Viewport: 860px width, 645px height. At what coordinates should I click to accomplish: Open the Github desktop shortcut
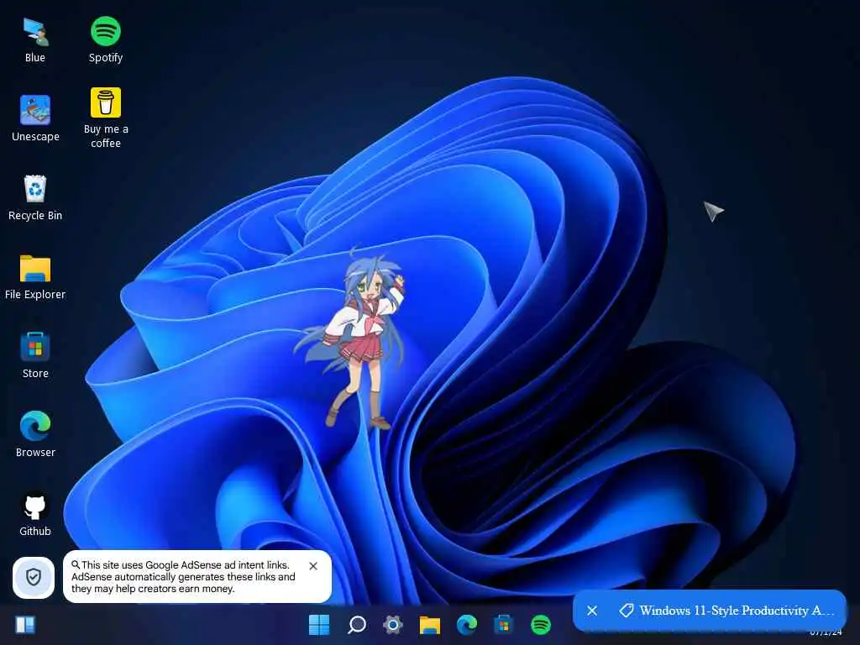tap(35, 513)
